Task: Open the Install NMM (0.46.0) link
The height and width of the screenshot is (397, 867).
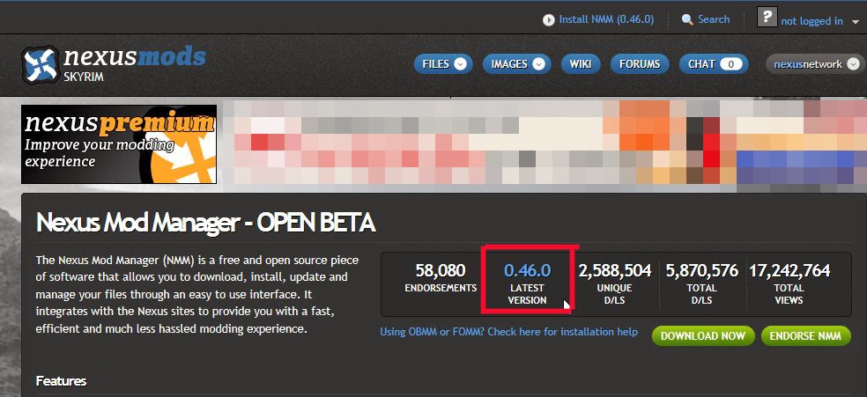Action: tap(606, 19)
